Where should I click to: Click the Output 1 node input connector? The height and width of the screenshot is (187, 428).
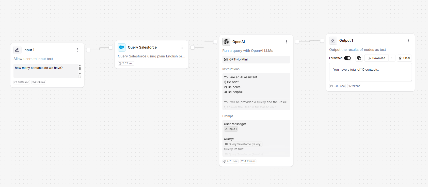pos(322,41)
